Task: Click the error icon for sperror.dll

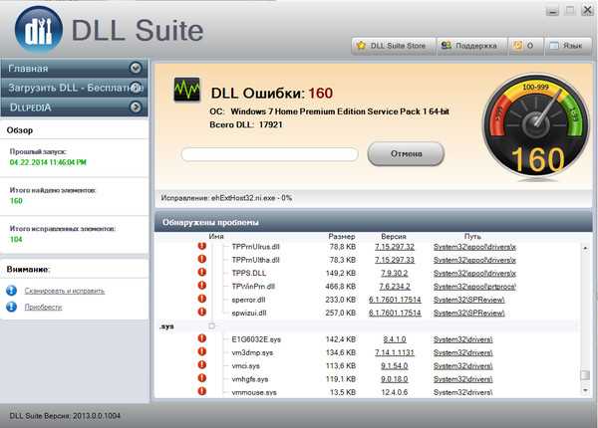Action: [202, 299]
